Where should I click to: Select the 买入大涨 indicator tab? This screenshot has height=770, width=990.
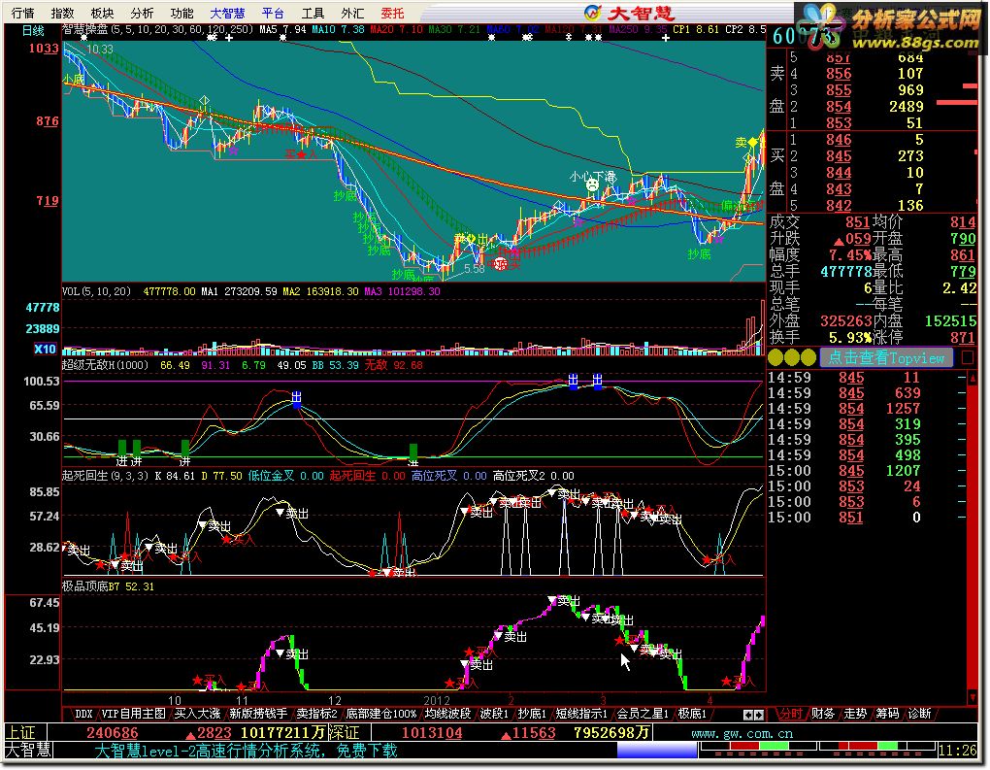point(198,714)
